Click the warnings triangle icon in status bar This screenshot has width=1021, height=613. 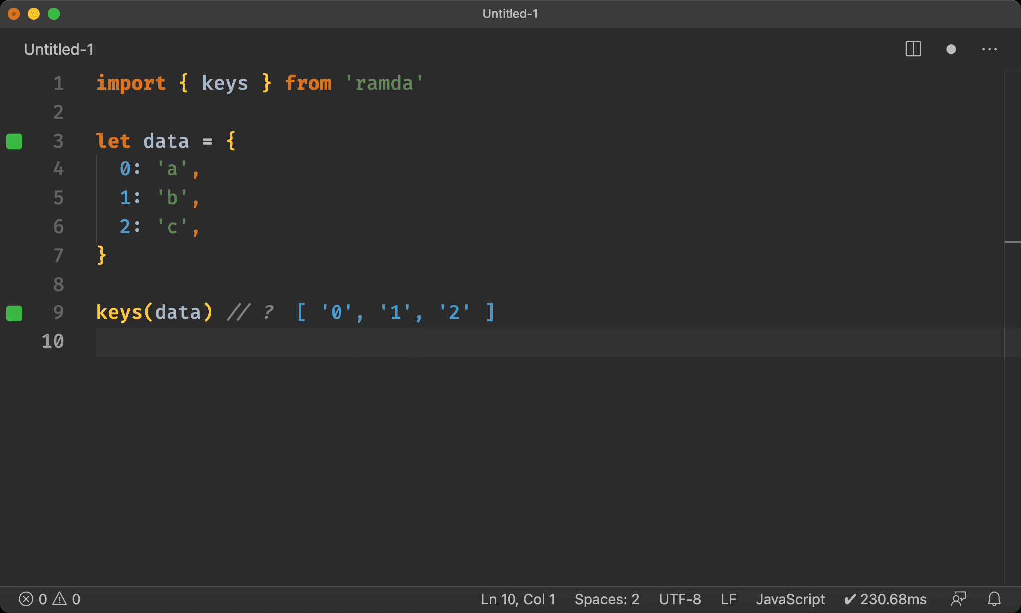click(60, 599)
